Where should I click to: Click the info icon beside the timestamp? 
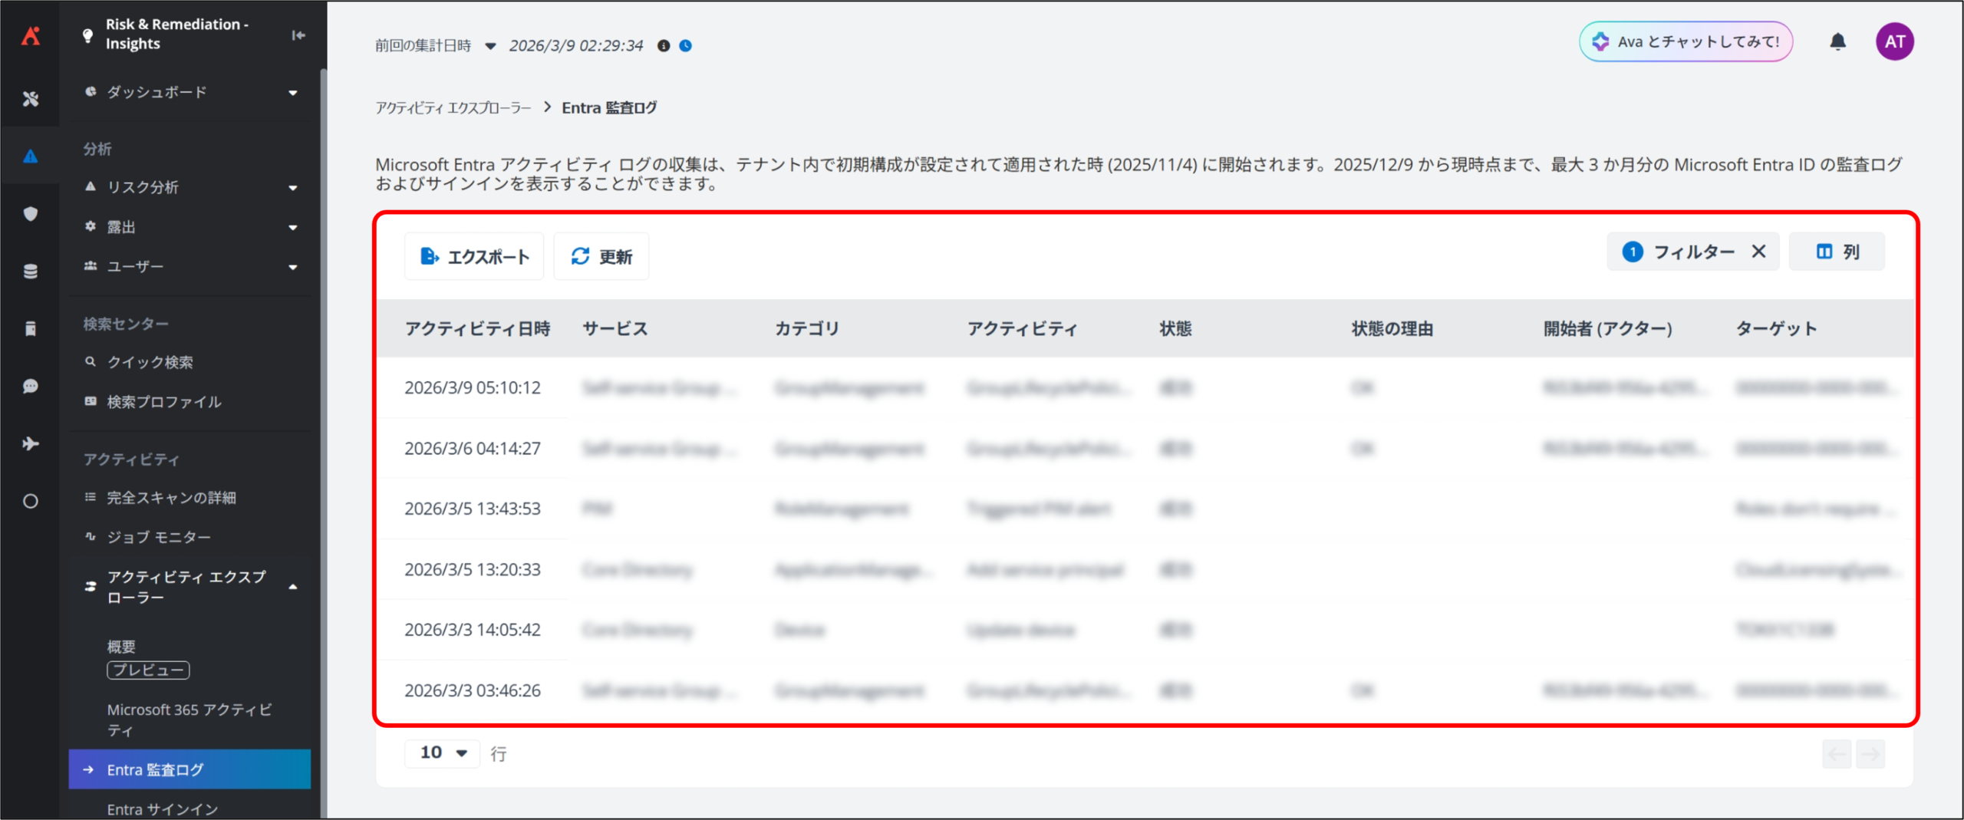click(664, 46)
